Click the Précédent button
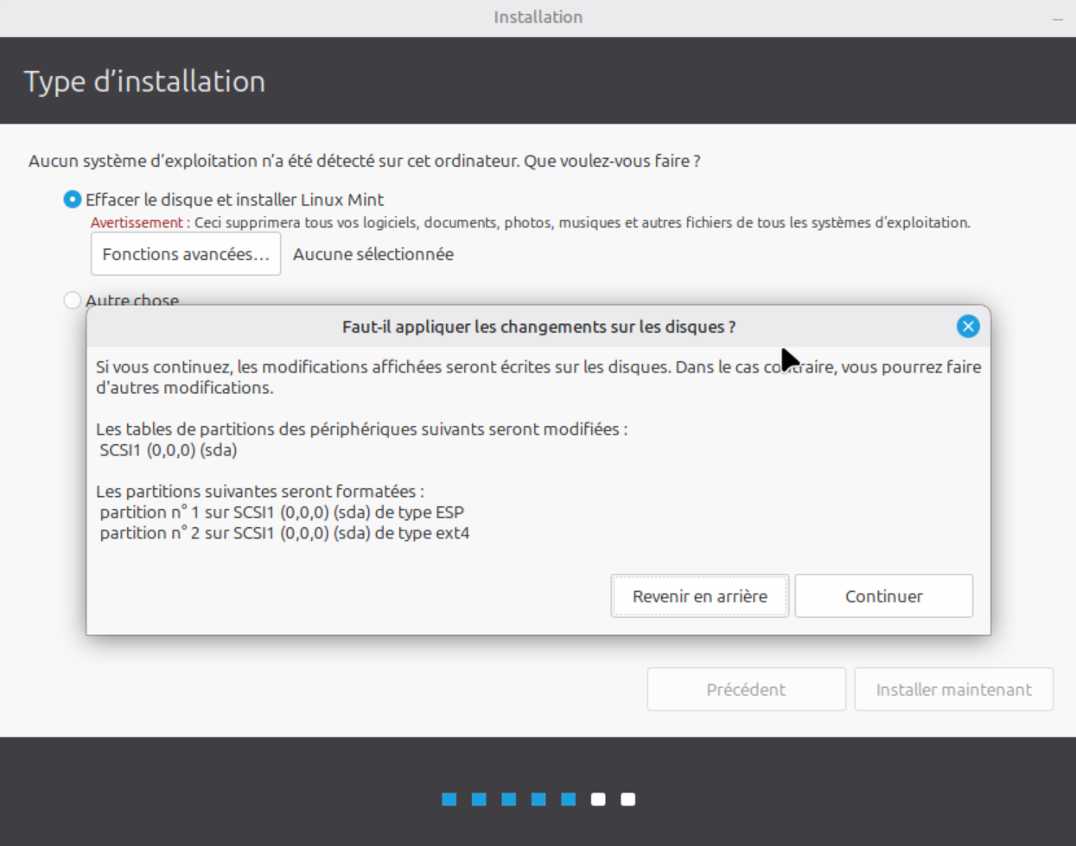The height and width of the screenshot is (846, 1076). 746,690
